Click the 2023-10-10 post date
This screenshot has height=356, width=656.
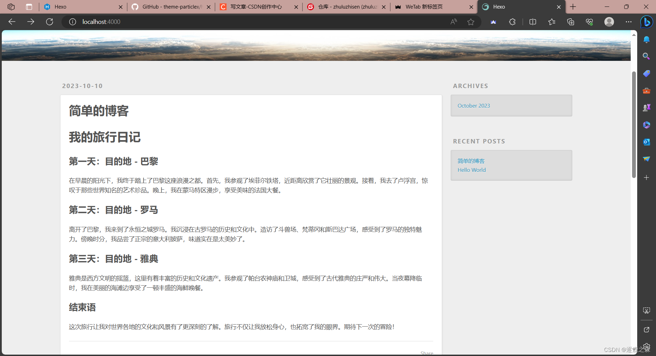coord(82,86)
